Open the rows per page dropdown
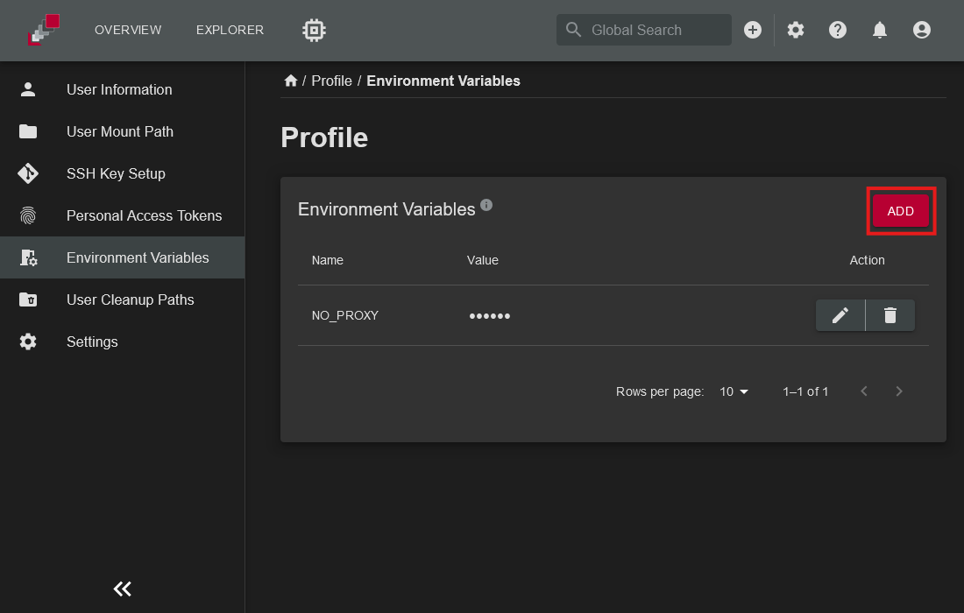Viewport: 964px width, 613px height. [734, 391]
